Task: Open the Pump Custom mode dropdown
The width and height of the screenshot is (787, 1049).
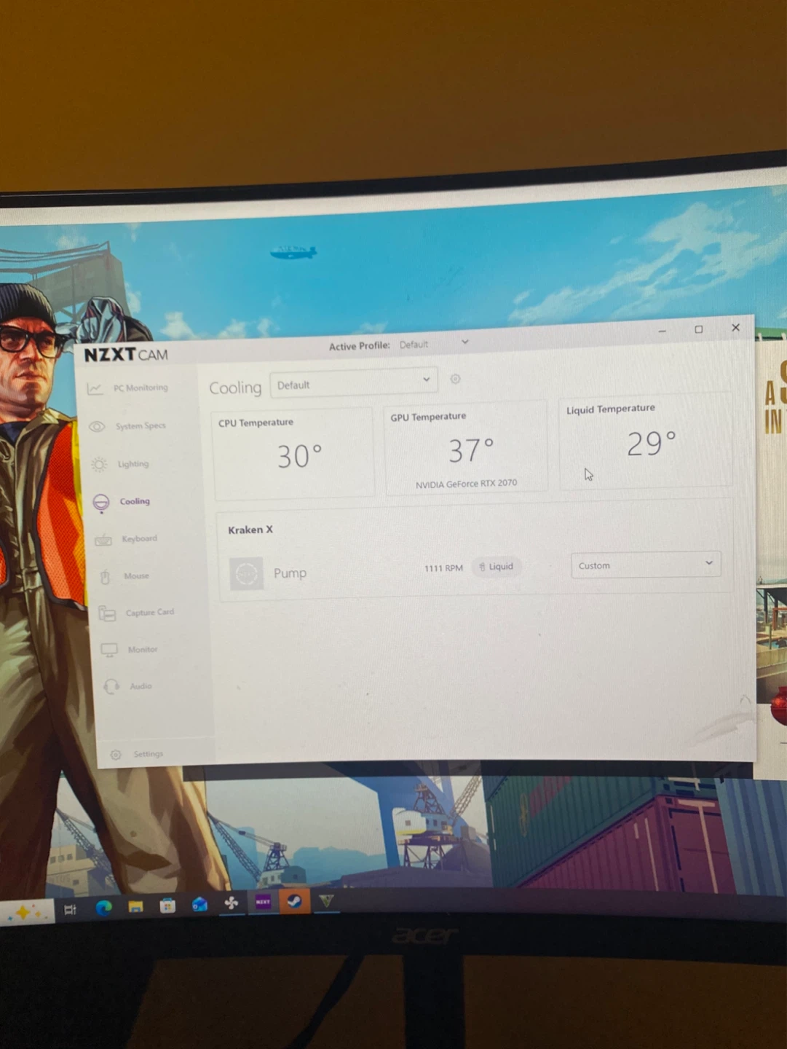Action: (x=646, y=565)
